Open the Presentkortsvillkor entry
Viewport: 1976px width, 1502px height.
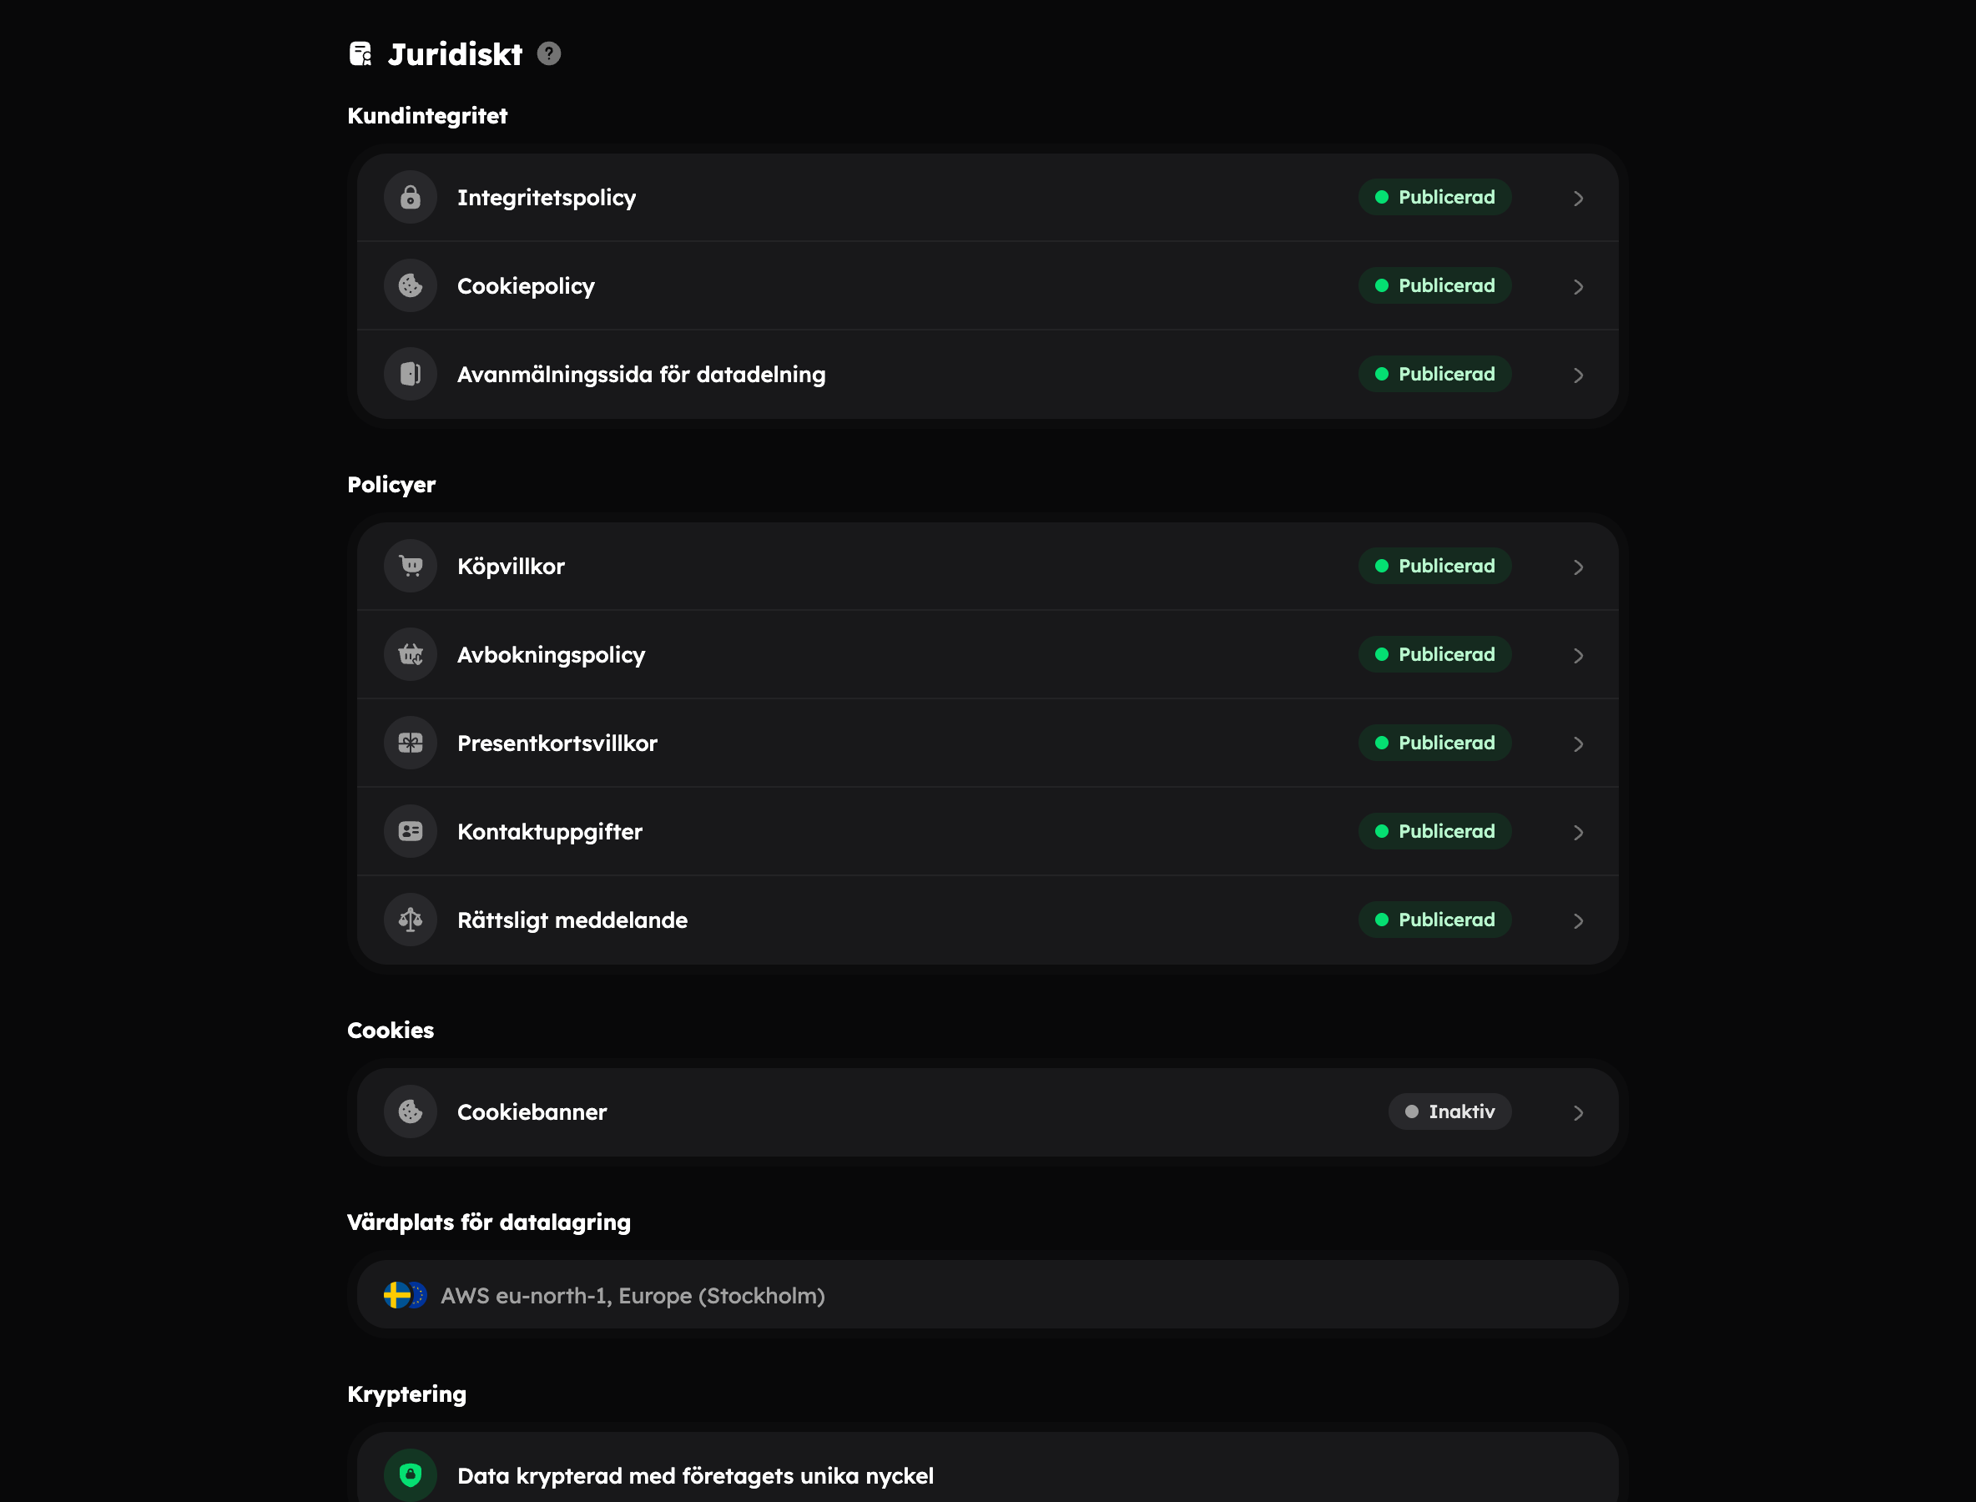coord(987,743)
